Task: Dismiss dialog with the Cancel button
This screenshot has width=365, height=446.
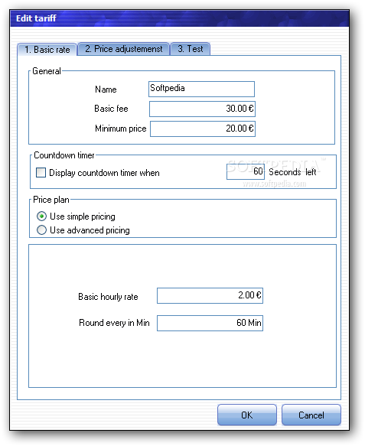Action: [x=311, y=415]
